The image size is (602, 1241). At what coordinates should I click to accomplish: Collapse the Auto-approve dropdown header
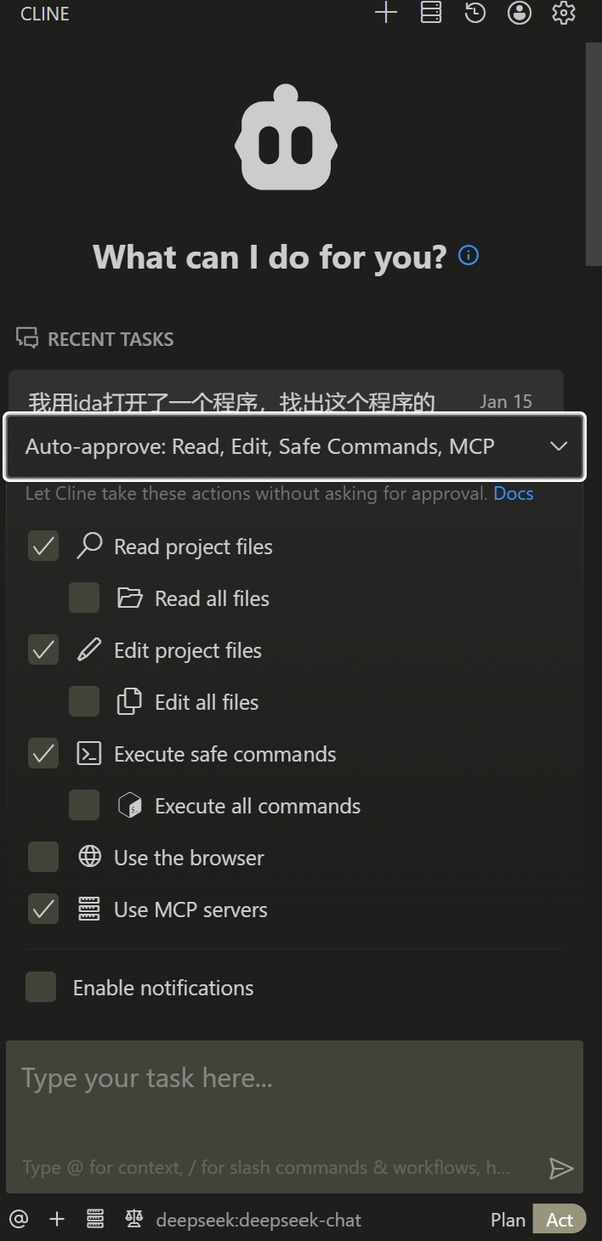[x=294, y=446]
